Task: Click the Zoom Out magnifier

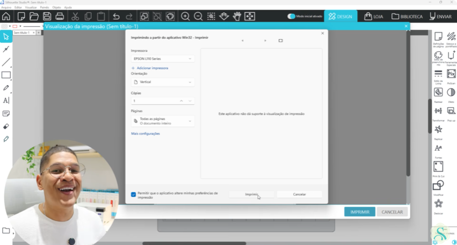Action: (x=198, y=16)
